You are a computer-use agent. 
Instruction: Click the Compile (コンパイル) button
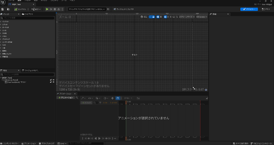(20, 9)
